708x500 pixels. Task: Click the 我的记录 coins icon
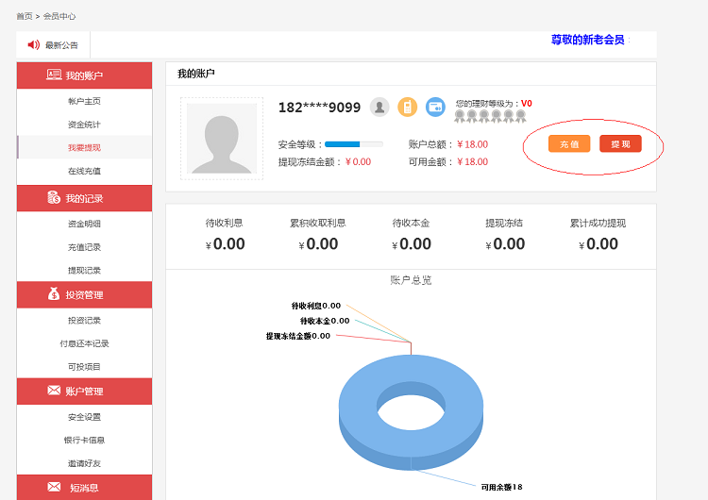pyautogui.click(x=54, y=198)
